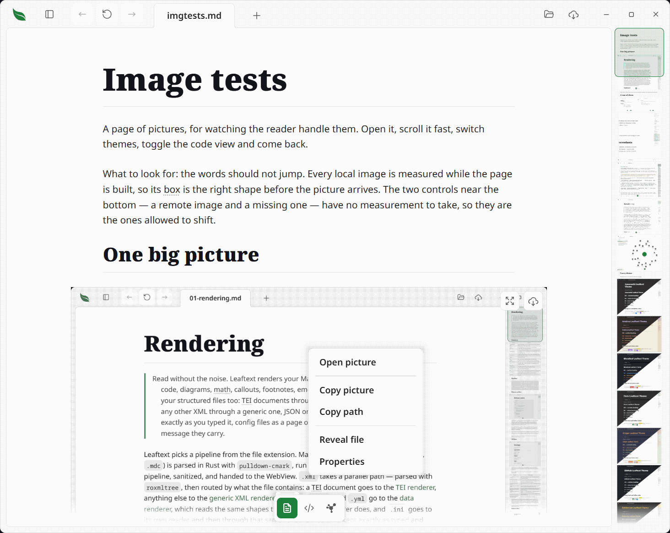Click the "Image tests" page heading
This screenshot has height=533, width=670.
pos(195,80)
